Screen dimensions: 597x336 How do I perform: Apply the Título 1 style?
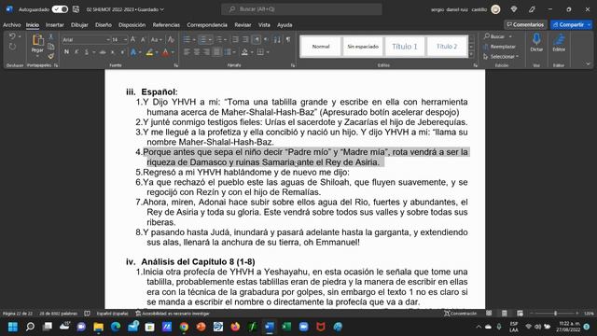[405, 47]
